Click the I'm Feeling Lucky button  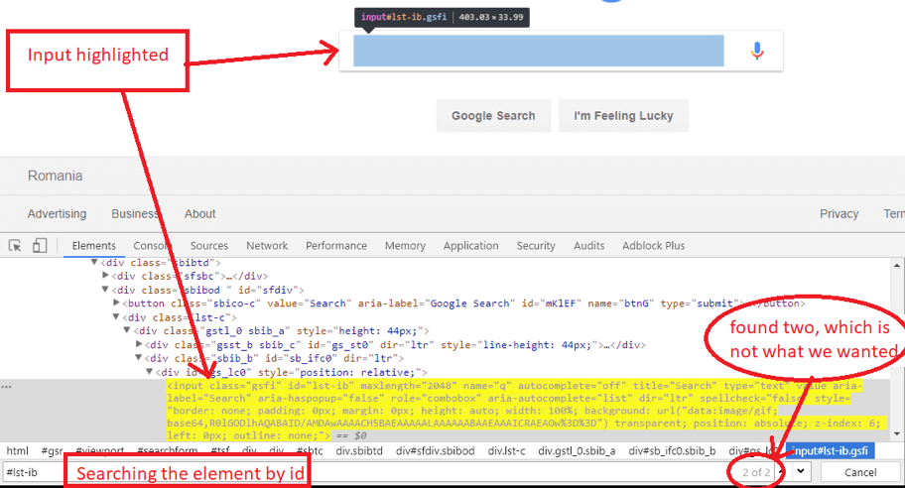pyautogui.click(x=623, y=115)
